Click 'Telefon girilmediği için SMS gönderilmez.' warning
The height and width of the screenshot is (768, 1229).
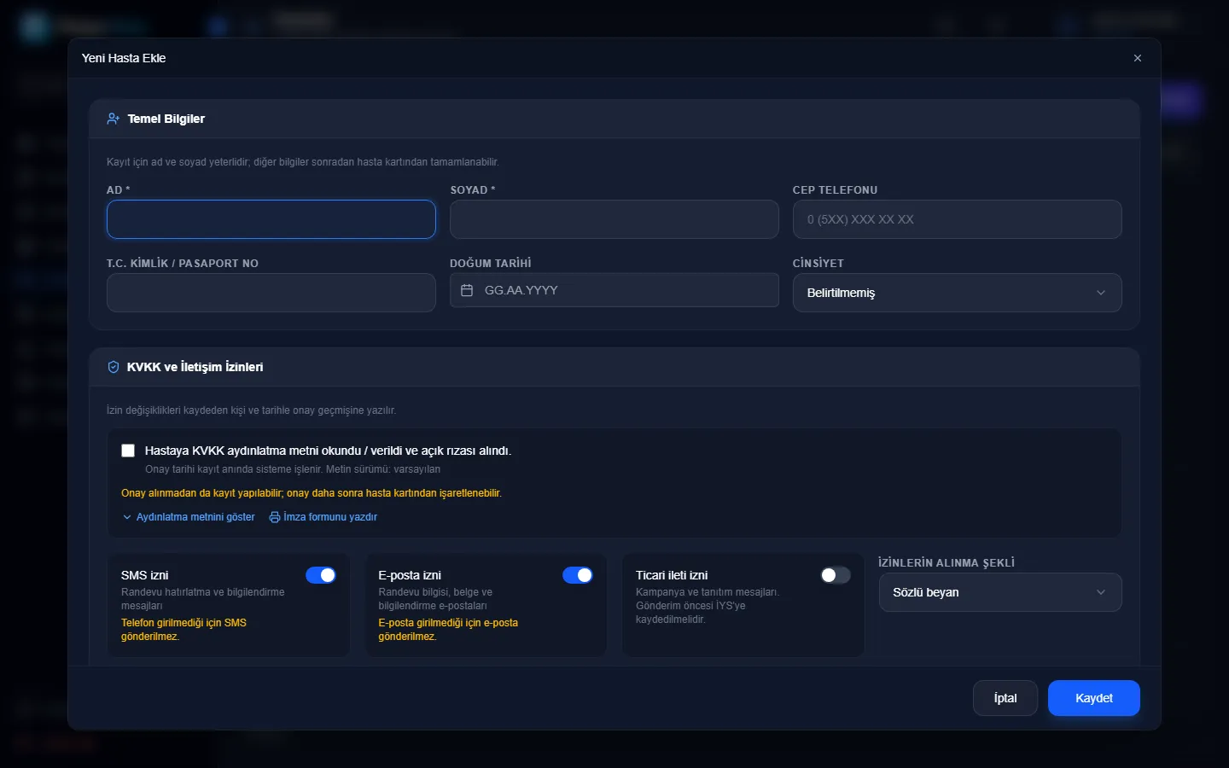[183, 630]
